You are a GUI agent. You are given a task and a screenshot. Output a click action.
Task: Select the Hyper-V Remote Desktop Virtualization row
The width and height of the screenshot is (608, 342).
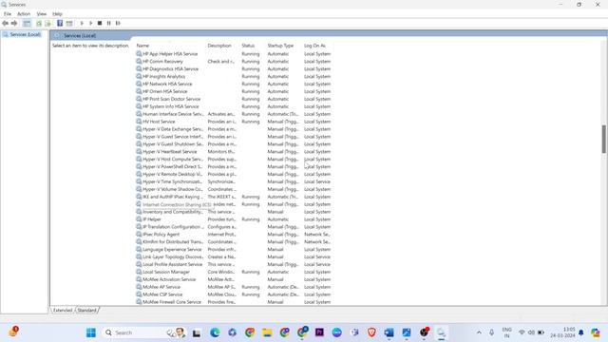235,174
